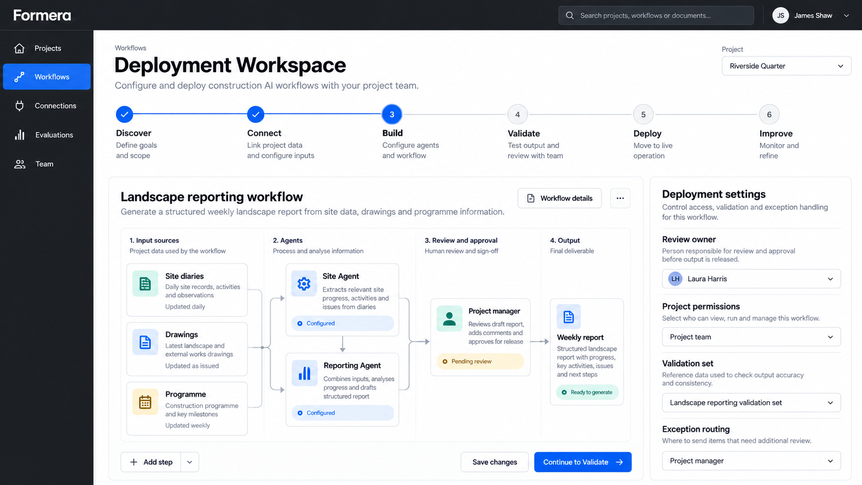The image size is (862, 485).
Task: Click the Reporting Agent chart icon
Action: point(305,373)
